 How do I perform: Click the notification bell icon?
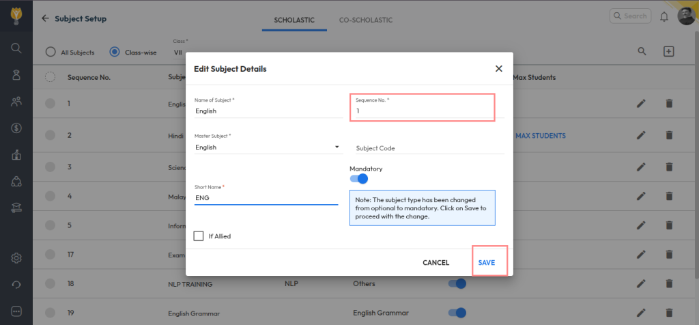(x=664, y=16)
